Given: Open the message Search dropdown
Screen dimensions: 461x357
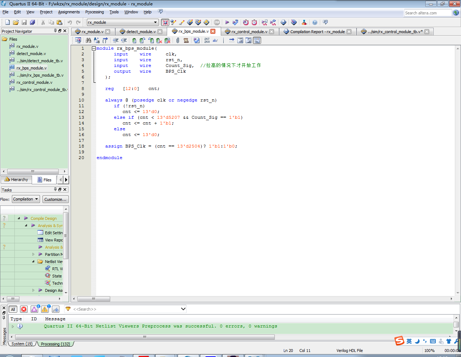Looking at the screenshot, I should pyautogui.click(x=183, y=309).
